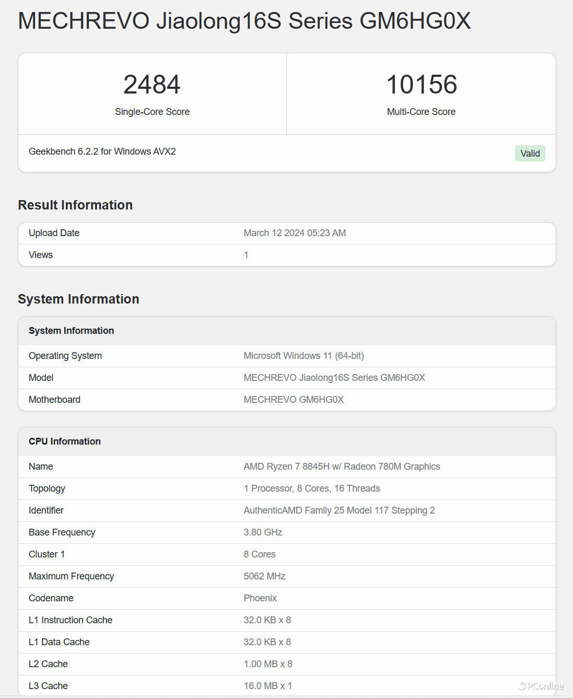This screenshot has height=699, width=573.
Task: Click the L2 Cache row label
Action: (x=48, y=664)
